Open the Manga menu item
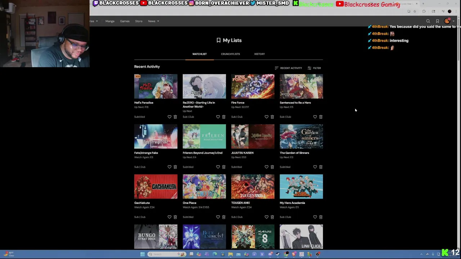Viewport: 461px width, 259px height. [110, 21]
